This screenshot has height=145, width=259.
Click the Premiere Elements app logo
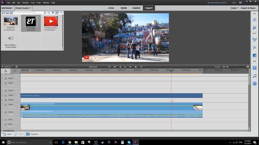coord(3,3)
